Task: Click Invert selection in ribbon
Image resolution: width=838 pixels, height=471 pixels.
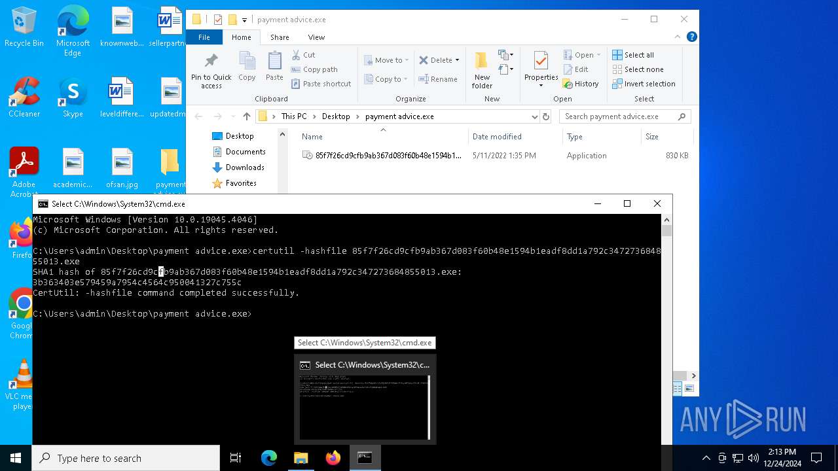Action: tap(644, 84)
